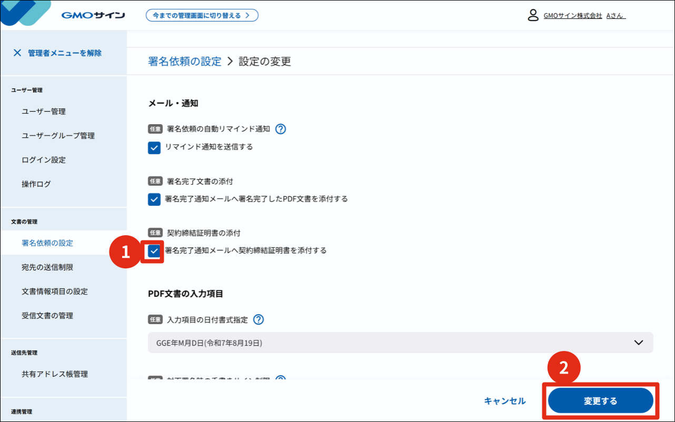Image resolution: width=675 pixels, height=422 pixels.
Task: Switch to old admin screen button
Action: click(202, 15)
